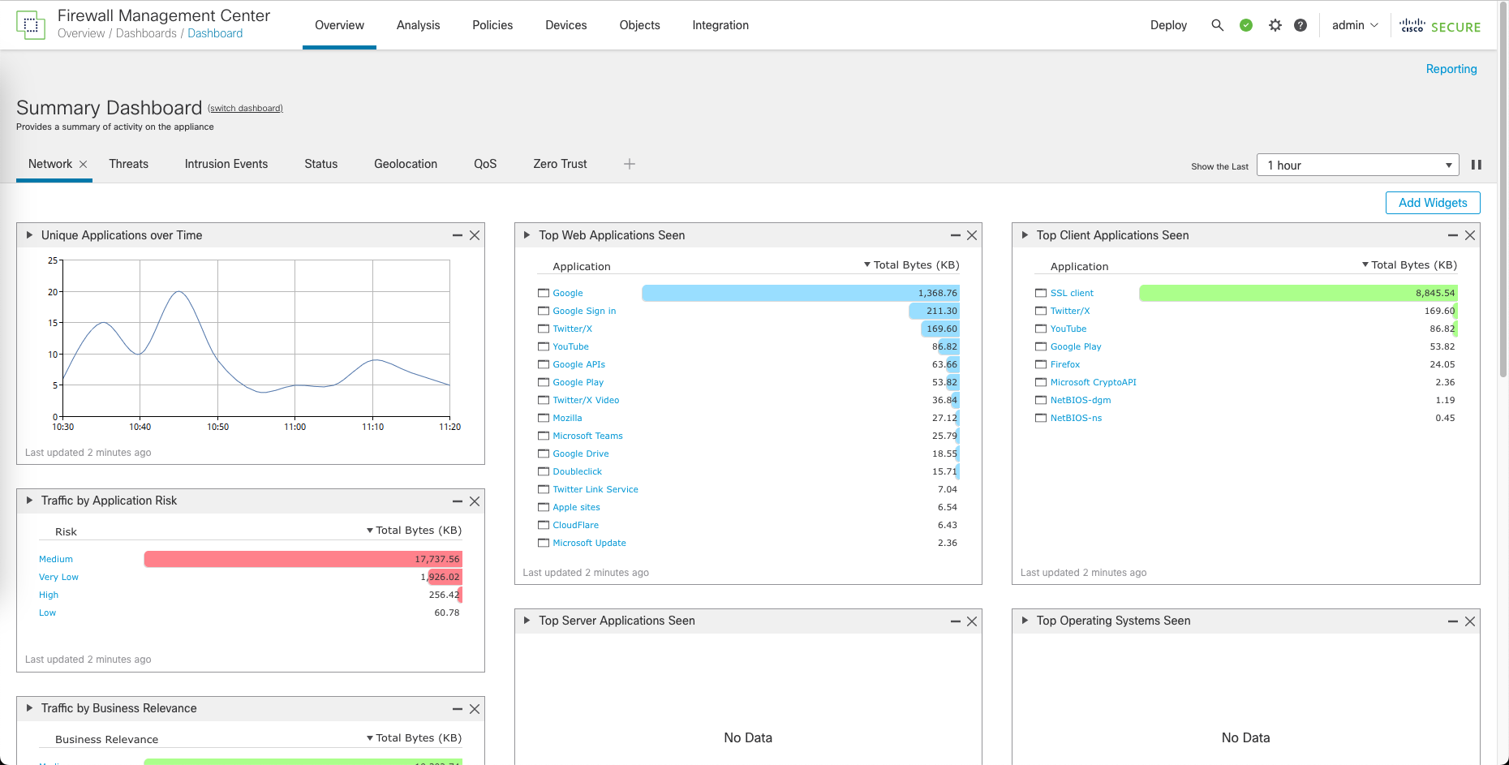This screenshot has height=765, width=1509.
Task: Minimize the Unique Applications over Time widget
Action: click(x=458, y=235)
